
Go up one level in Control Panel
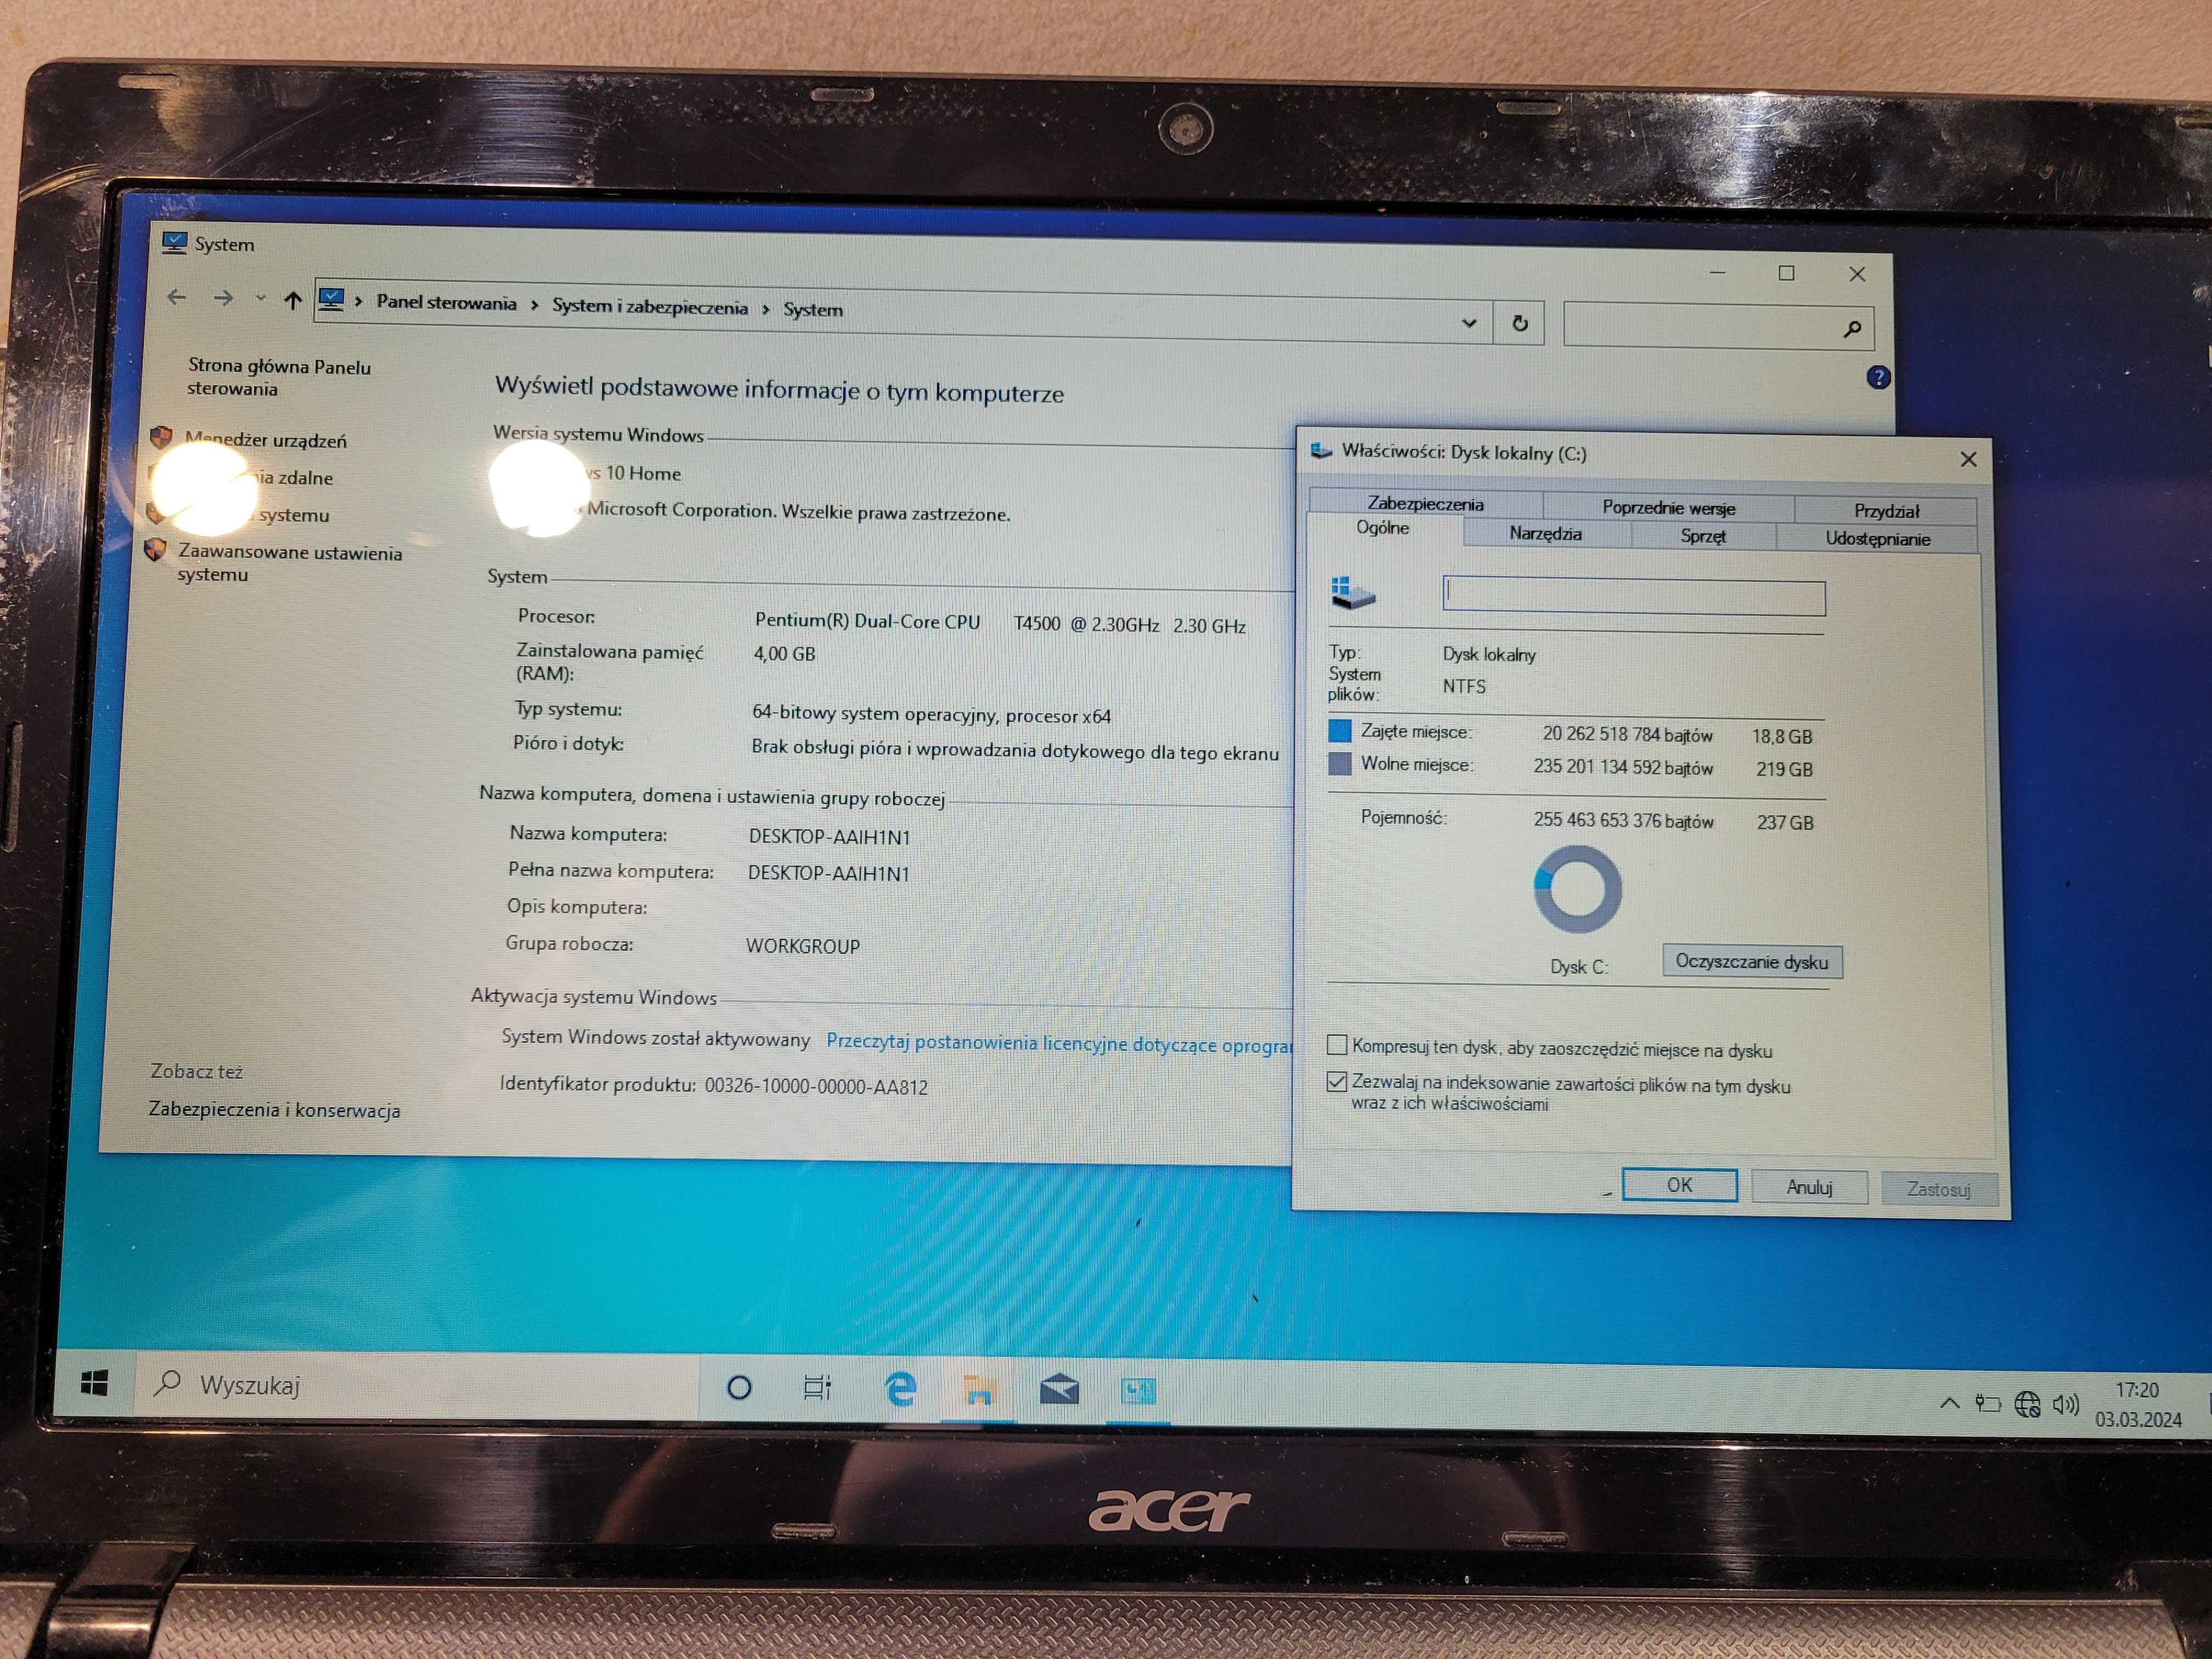pos(292,299)
